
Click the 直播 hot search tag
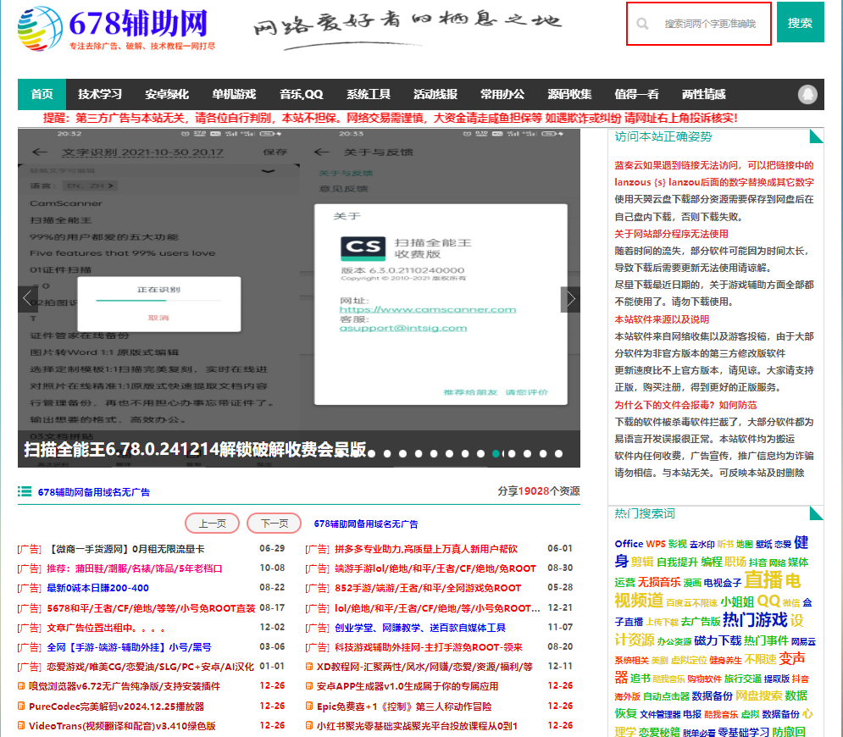[763, 580]
